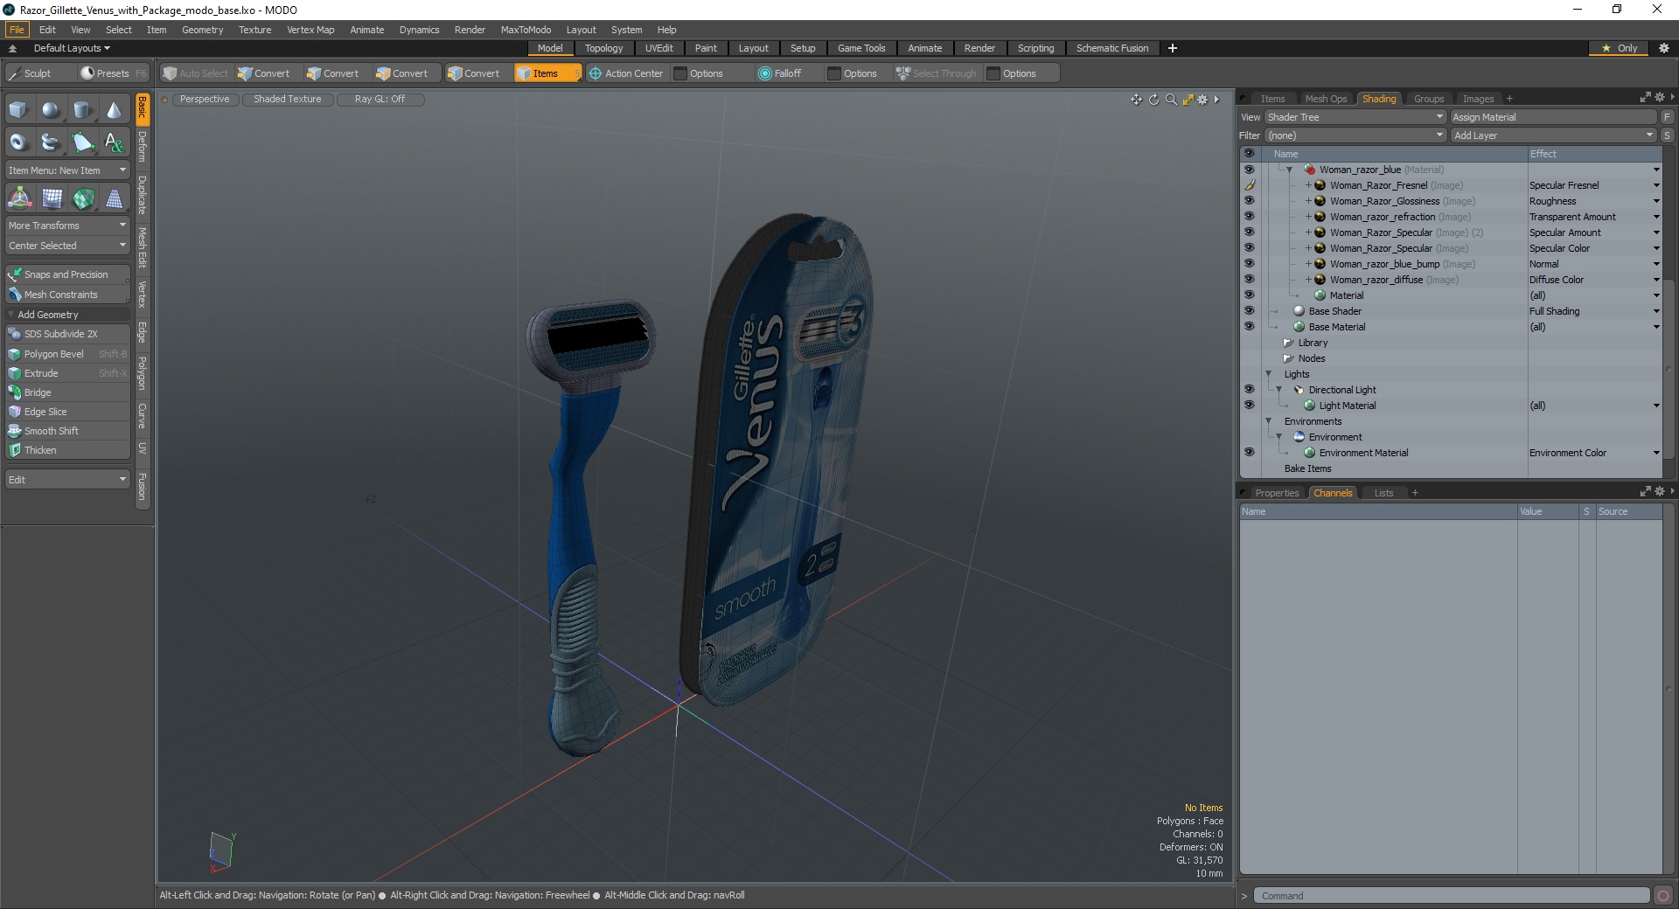Select the text tool icon

point(115,142)
